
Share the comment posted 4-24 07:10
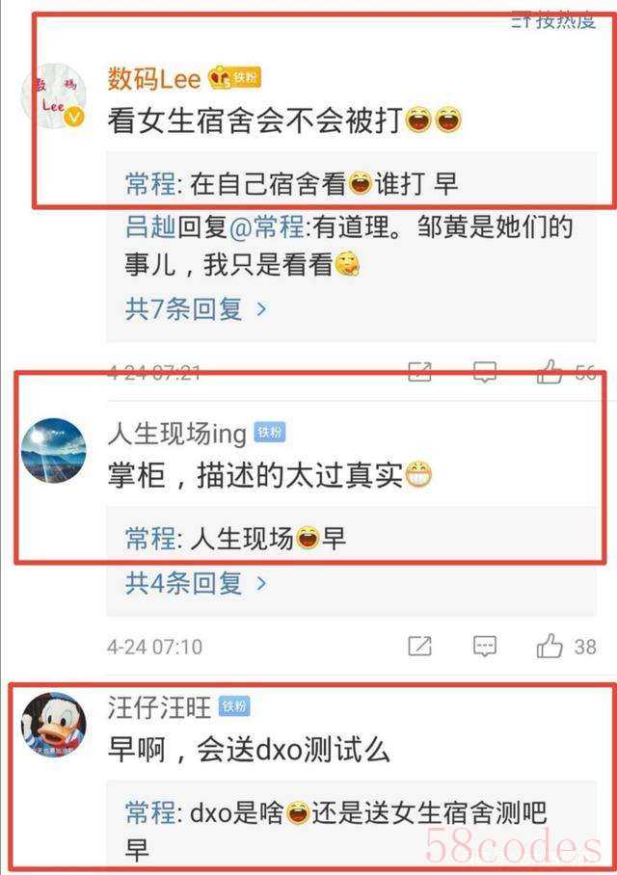(x=420, y=647)
